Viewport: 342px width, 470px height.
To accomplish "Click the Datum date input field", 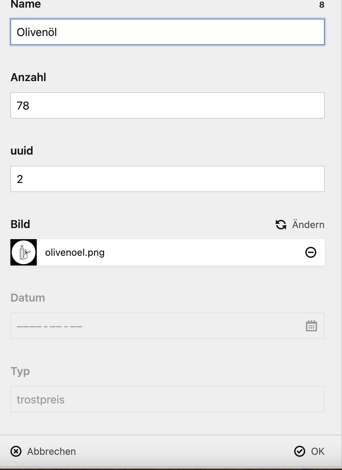I will (x=156, y=326).
